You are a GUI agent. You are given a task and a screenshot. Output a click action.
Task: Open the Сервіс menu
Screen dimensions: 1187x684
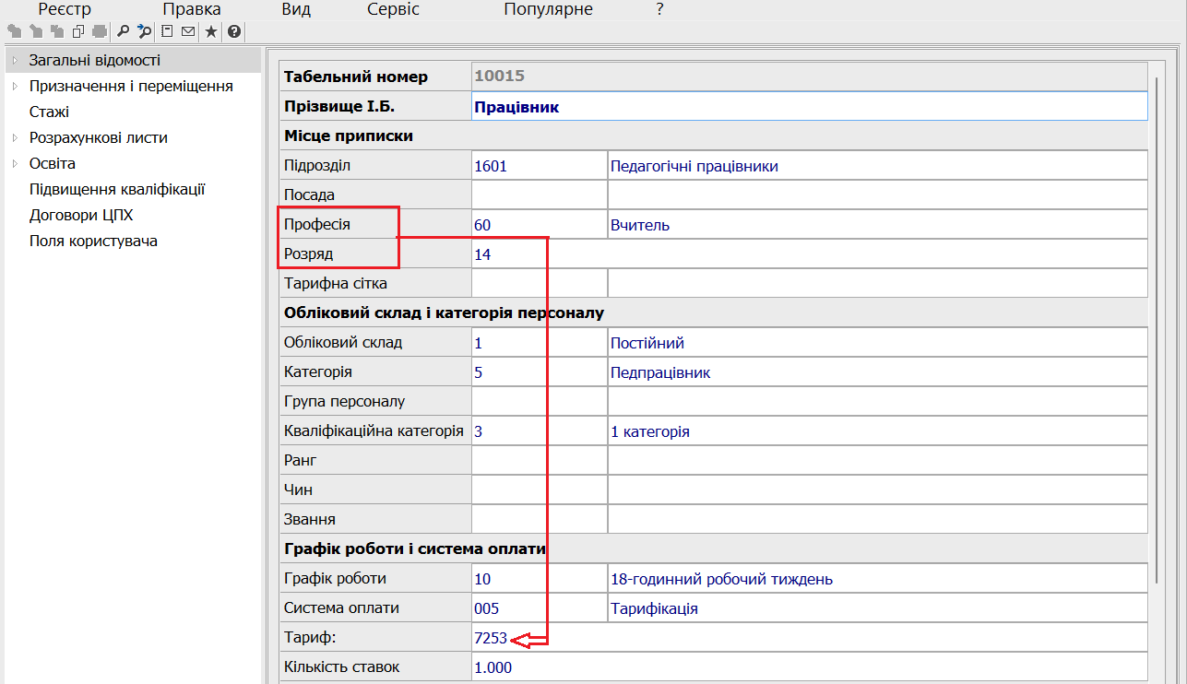(x=393, y=9)
